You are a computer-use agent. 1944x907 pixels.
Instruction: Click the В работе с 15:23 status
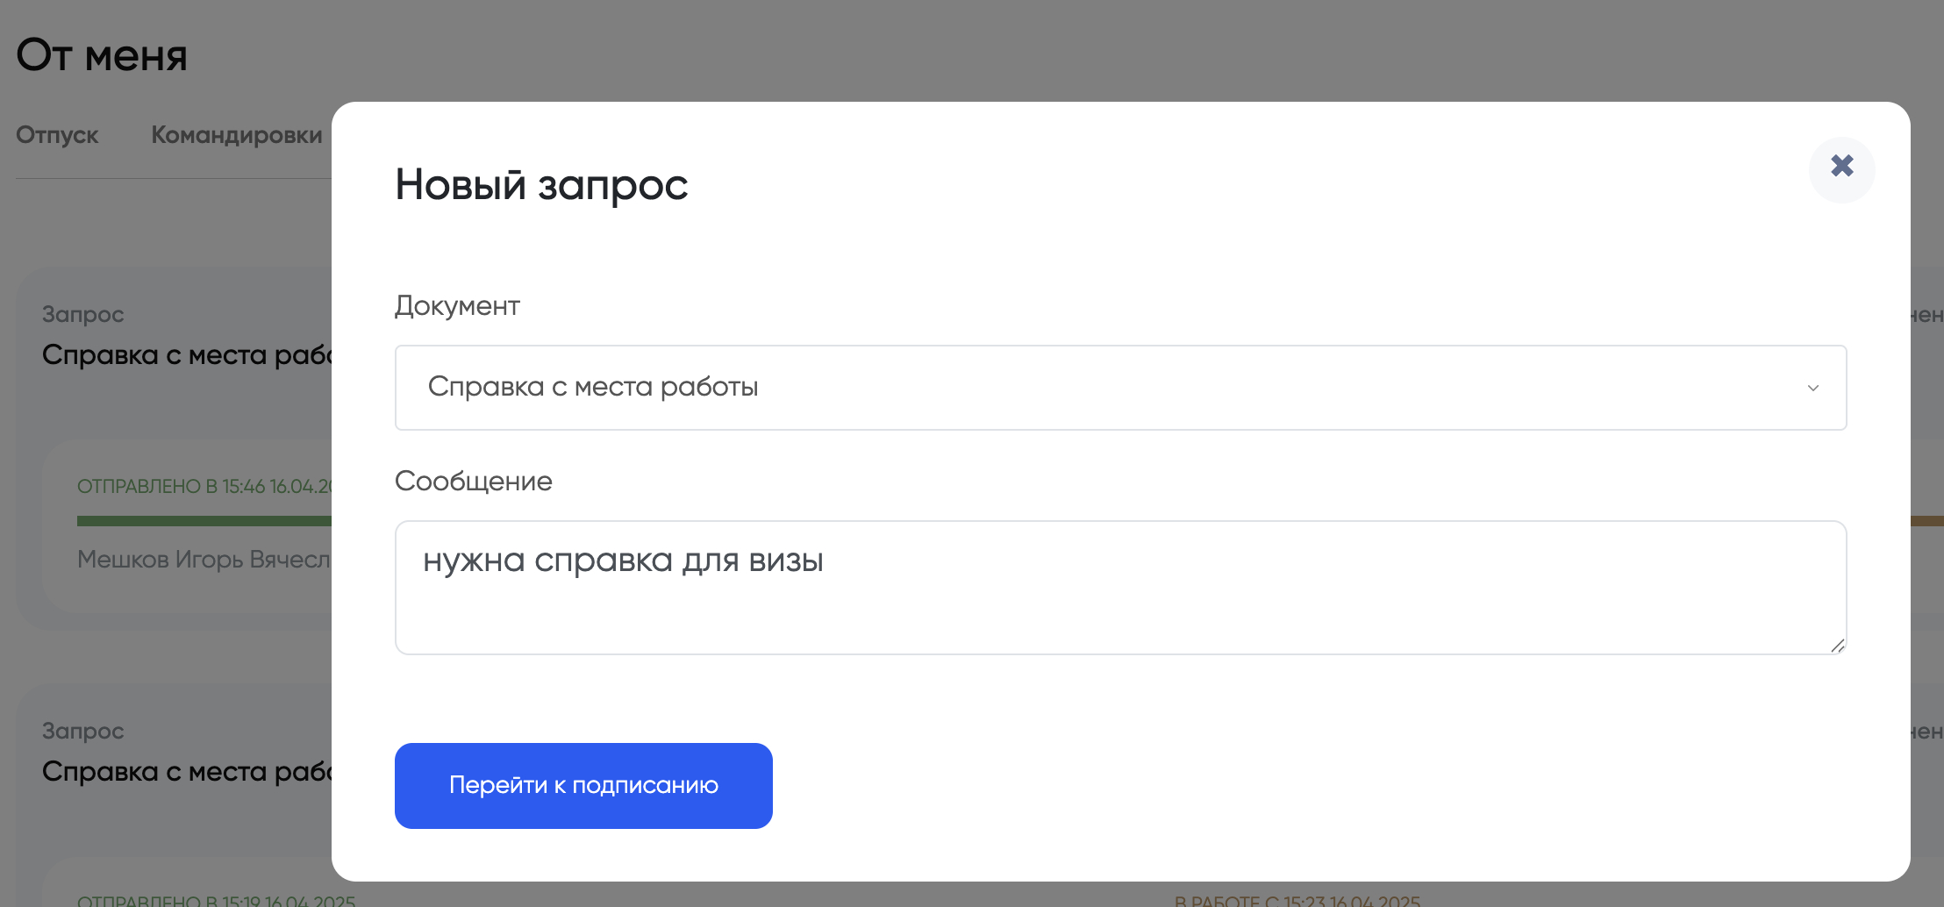coord(1297,901)
